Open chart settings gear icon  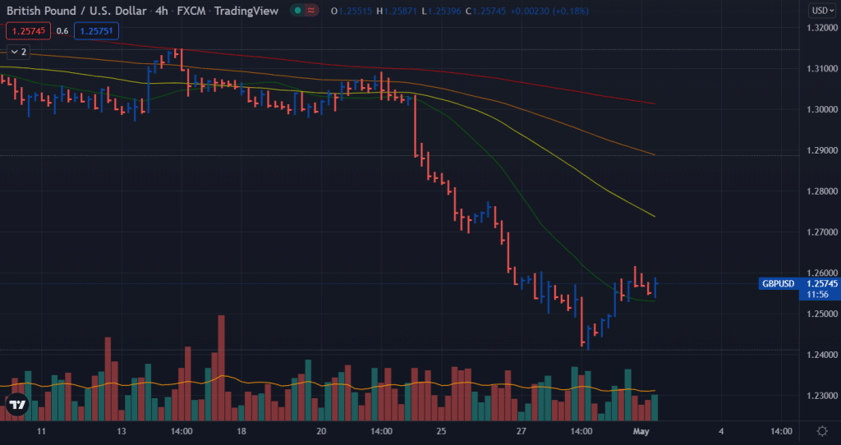tap(822, 431)
